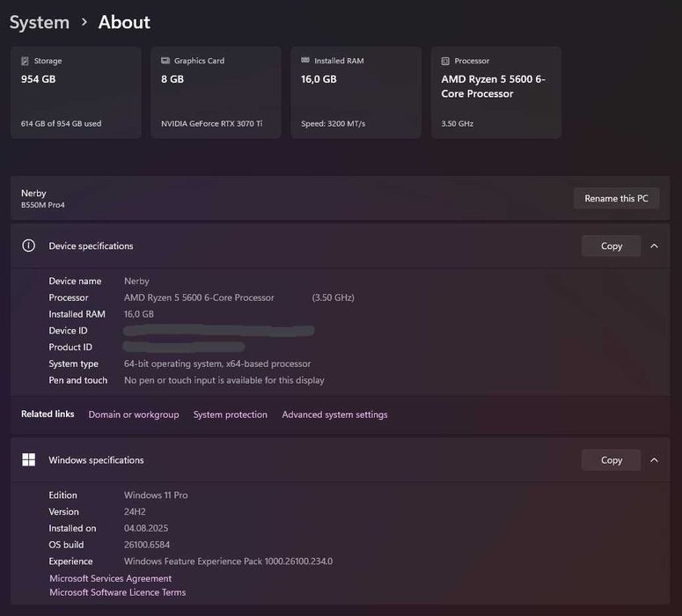Click the Device specifications header
Viewport: 682px width, 616px height.
point(341,246)
